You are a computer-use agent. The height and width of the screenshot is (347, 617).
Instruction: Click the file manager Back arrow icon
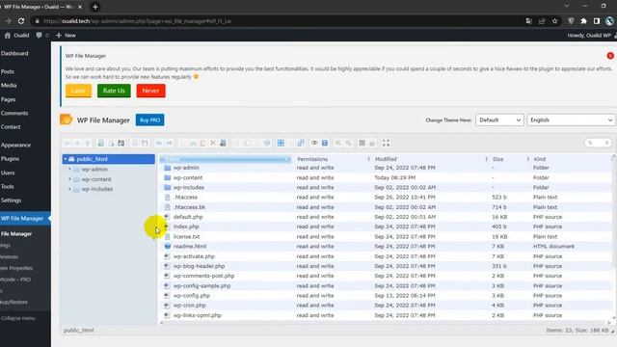(x=67, y=143)
